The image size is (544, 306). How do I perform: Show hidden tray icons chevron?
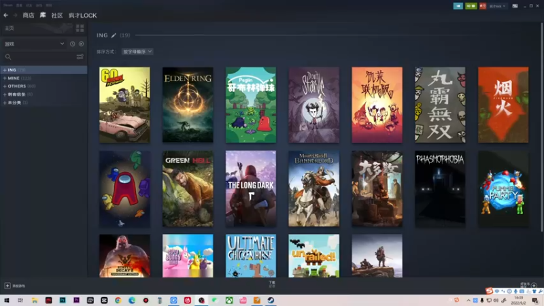[x=469, y=301]
